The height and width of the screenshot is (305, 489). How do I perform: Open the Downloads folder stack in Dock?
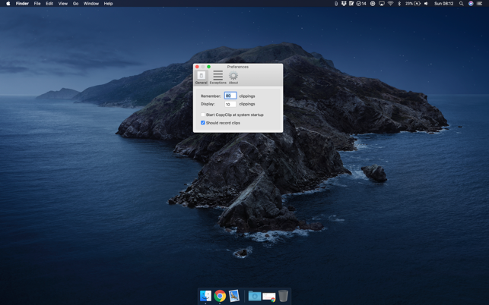(x=255, y=296)
